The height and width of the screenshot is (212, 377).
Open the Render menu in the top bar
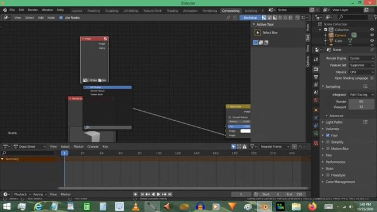click(x=33, y=10)
